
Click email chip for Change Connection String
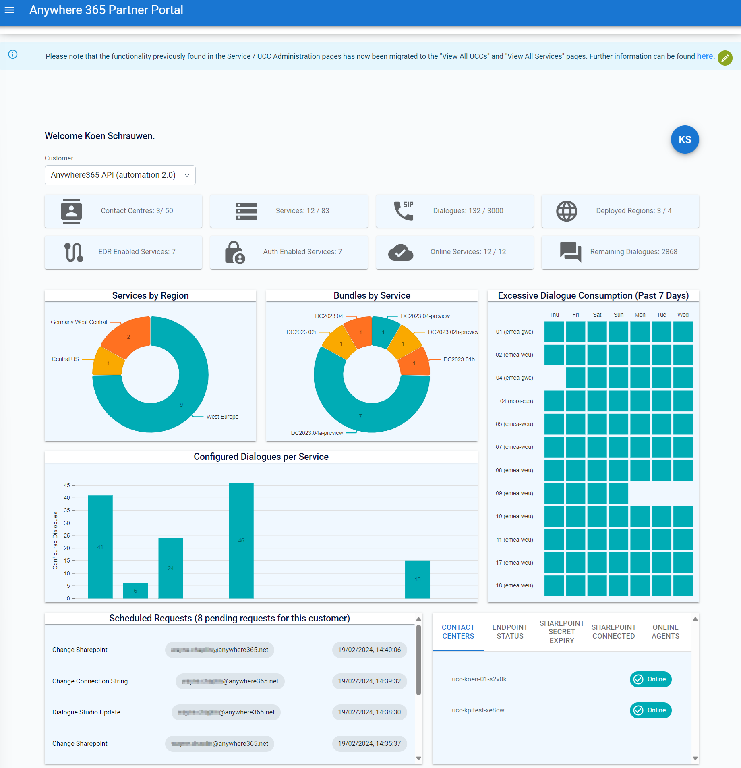click(230, 681)
